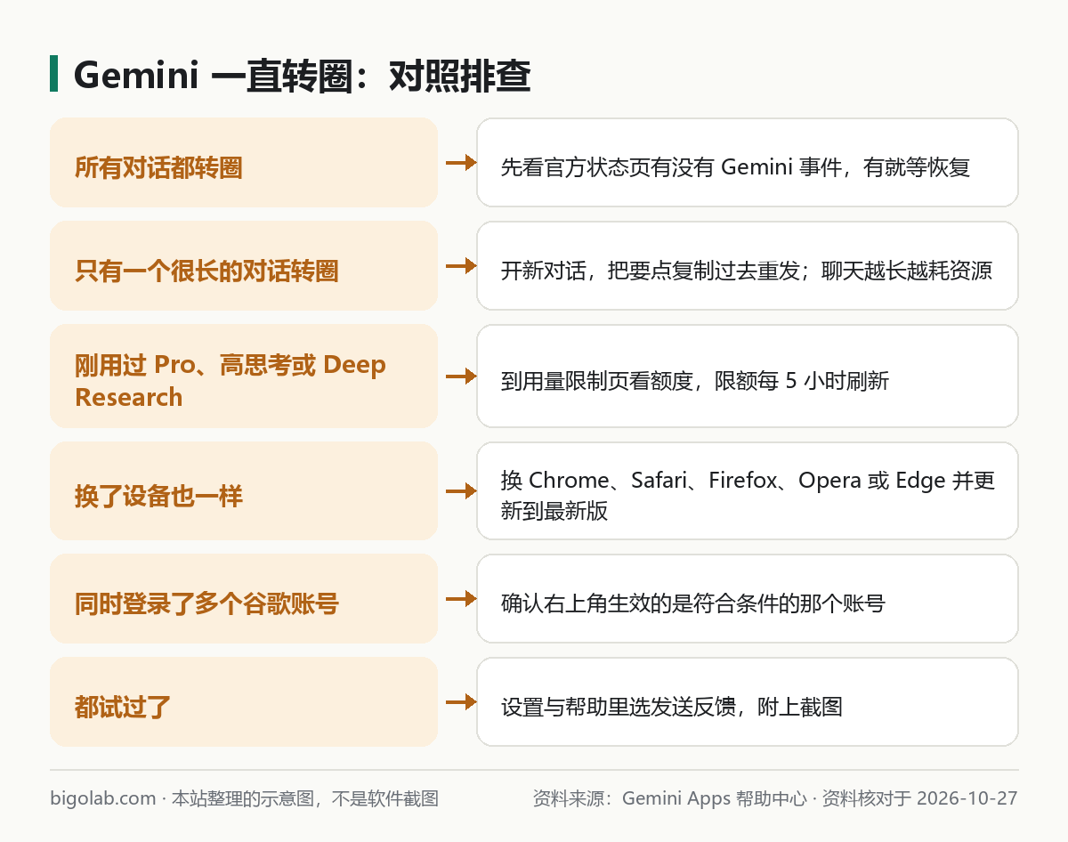Select the '所有对话都转圈' card
This screenshot has height=842, width=1068.
click(x=244, y=163)
